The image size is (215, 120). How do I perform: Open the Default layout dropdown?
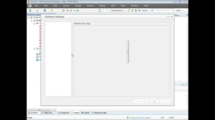pos(118,10)
